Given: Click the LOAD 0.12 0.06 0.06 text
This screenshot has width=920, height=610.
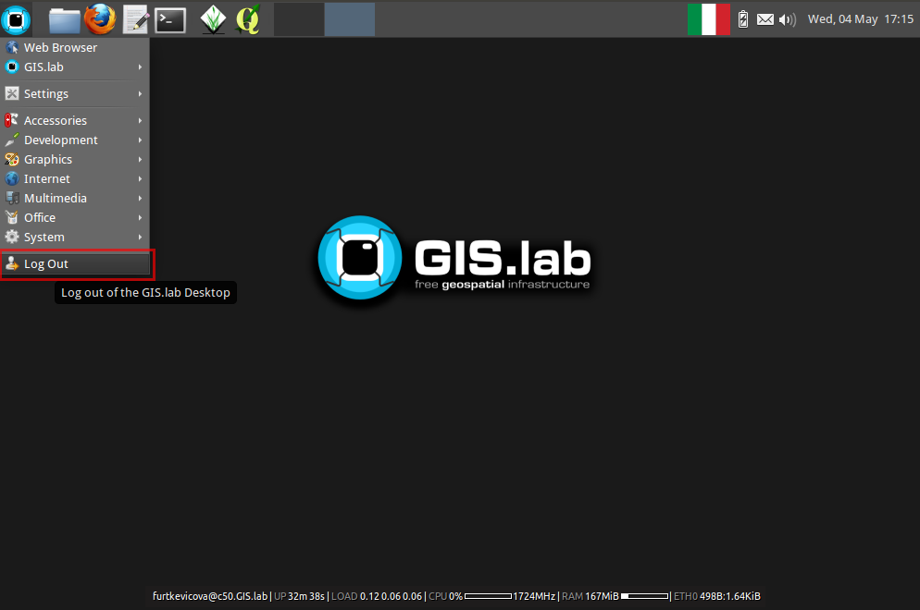Looking at the screenshot, I should click(377, 596).
